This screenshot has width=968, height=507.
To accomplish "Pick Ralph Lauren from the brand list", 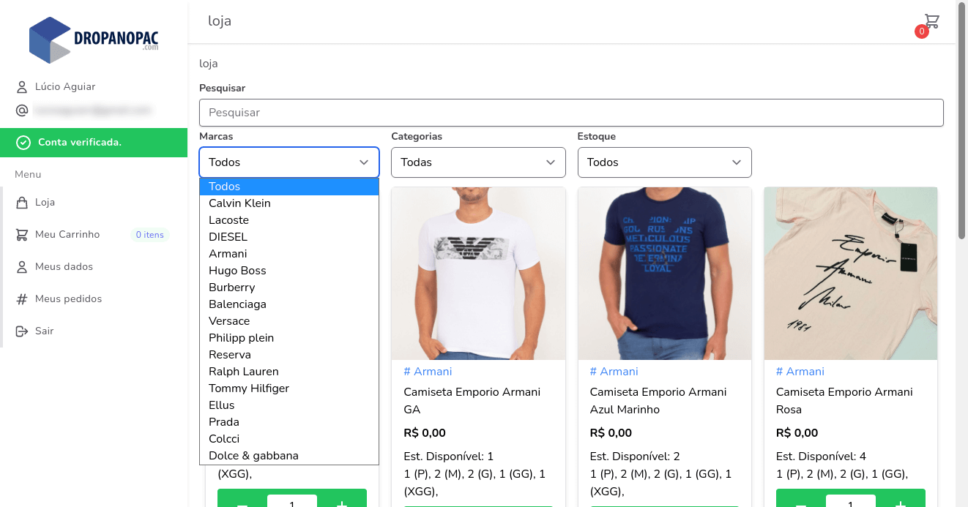I will [289, 372].
